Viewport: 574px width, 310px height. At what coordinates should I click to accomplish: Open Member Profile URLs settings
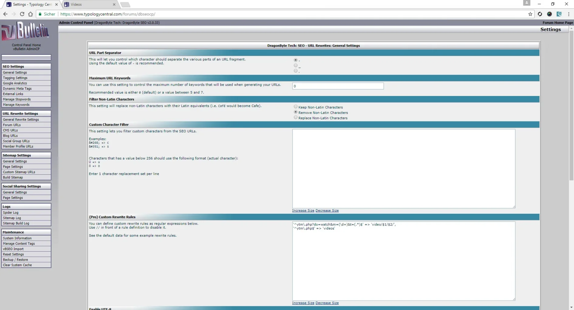pos(26,147)
